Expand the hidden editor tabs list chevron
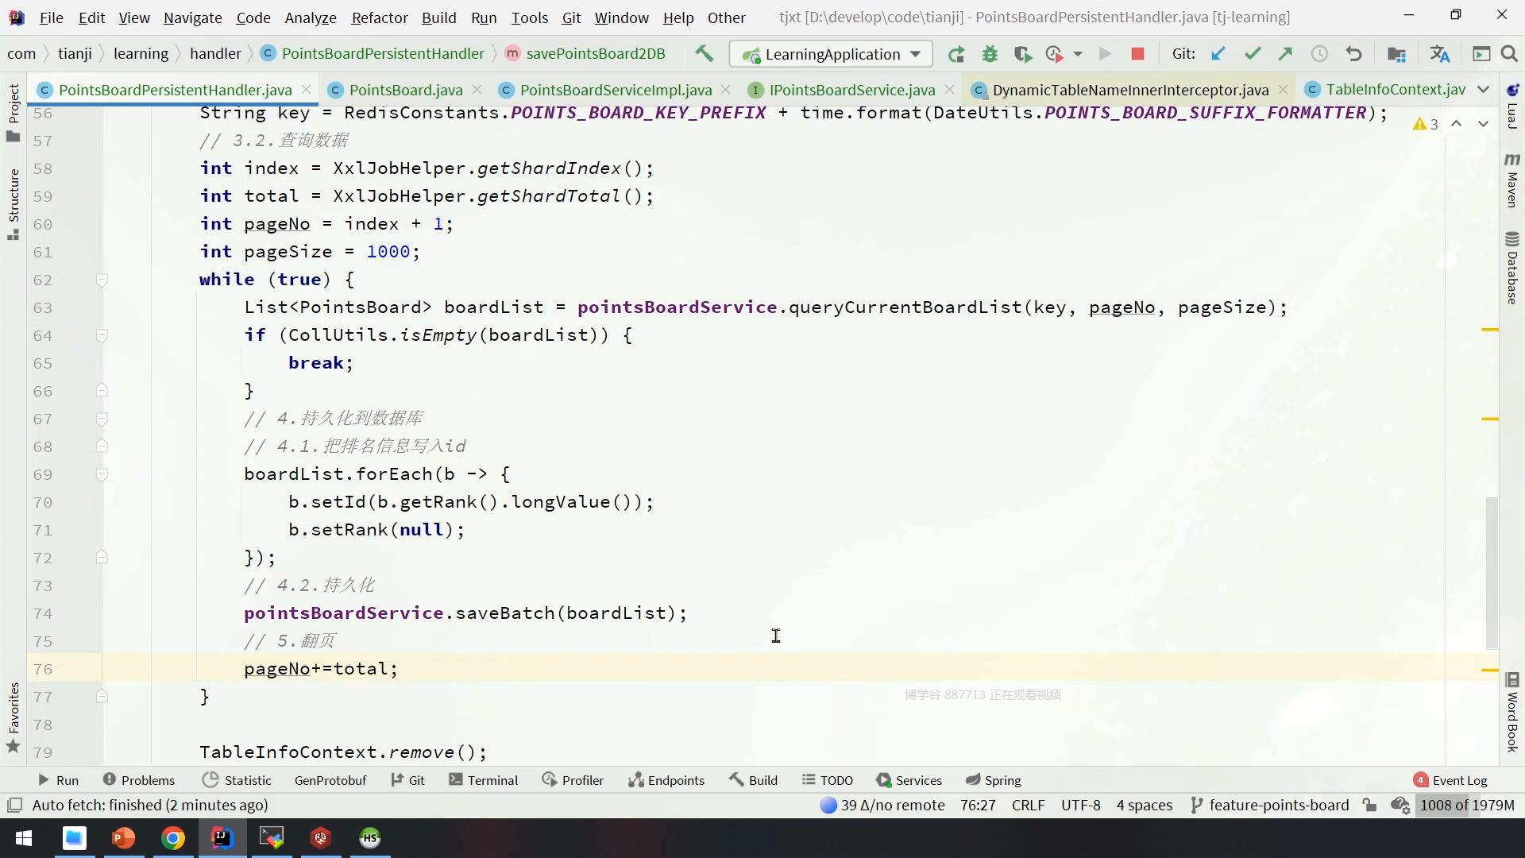This screenshot has height=858, width=1525. [x=1483, y=90]
